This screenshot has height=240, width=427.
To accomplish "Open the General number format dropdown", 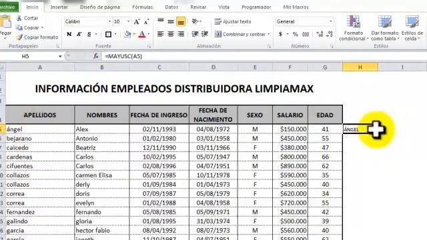I will (x=331, y=21).
